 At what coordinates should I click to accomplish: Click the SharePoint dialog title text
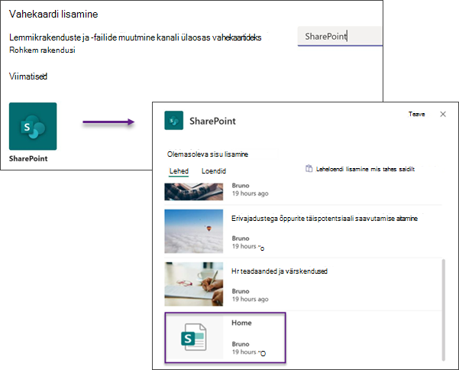(212, 121)
